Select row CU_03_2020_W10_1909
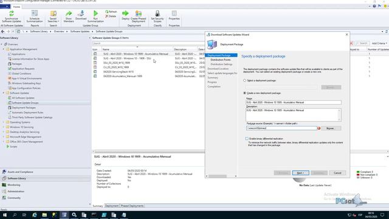 pyautogui.click(x=148, y=67)
